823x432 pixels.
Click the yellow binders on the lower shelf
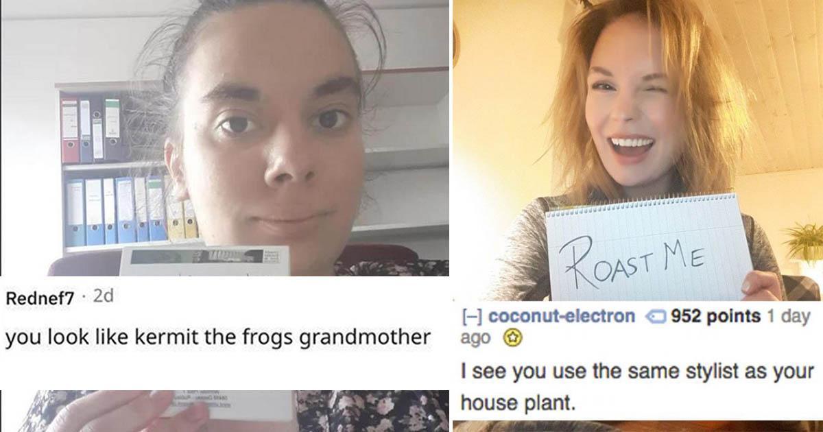coord(182,219)
